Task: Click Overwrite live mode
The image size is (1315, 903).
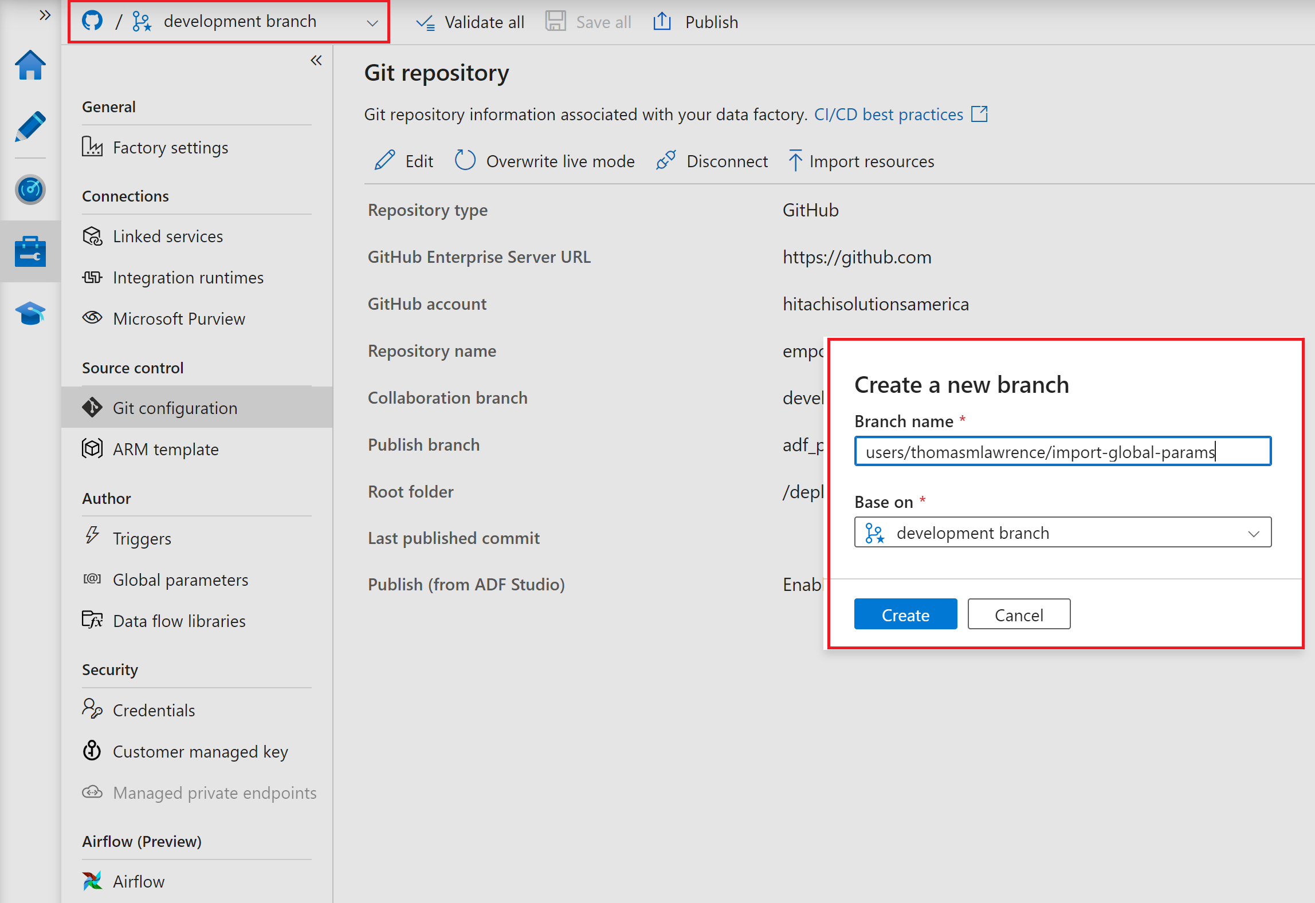Action: tap(544, 161)
